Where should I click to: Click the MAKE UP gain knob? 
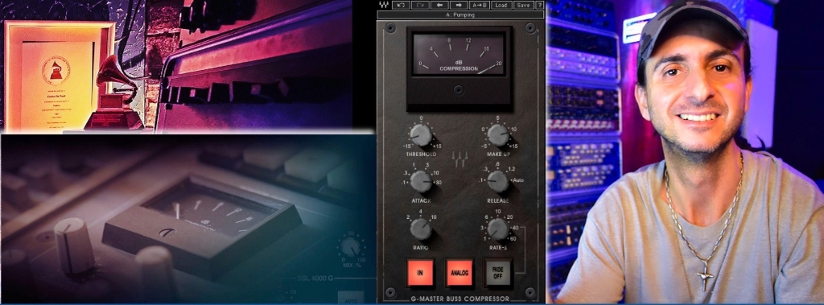point(497,135)
